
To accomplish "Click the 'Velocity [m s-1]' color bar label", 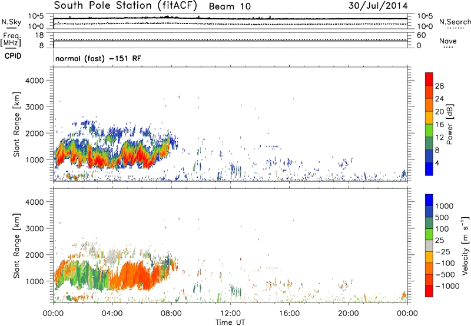I will pos(465,246).
